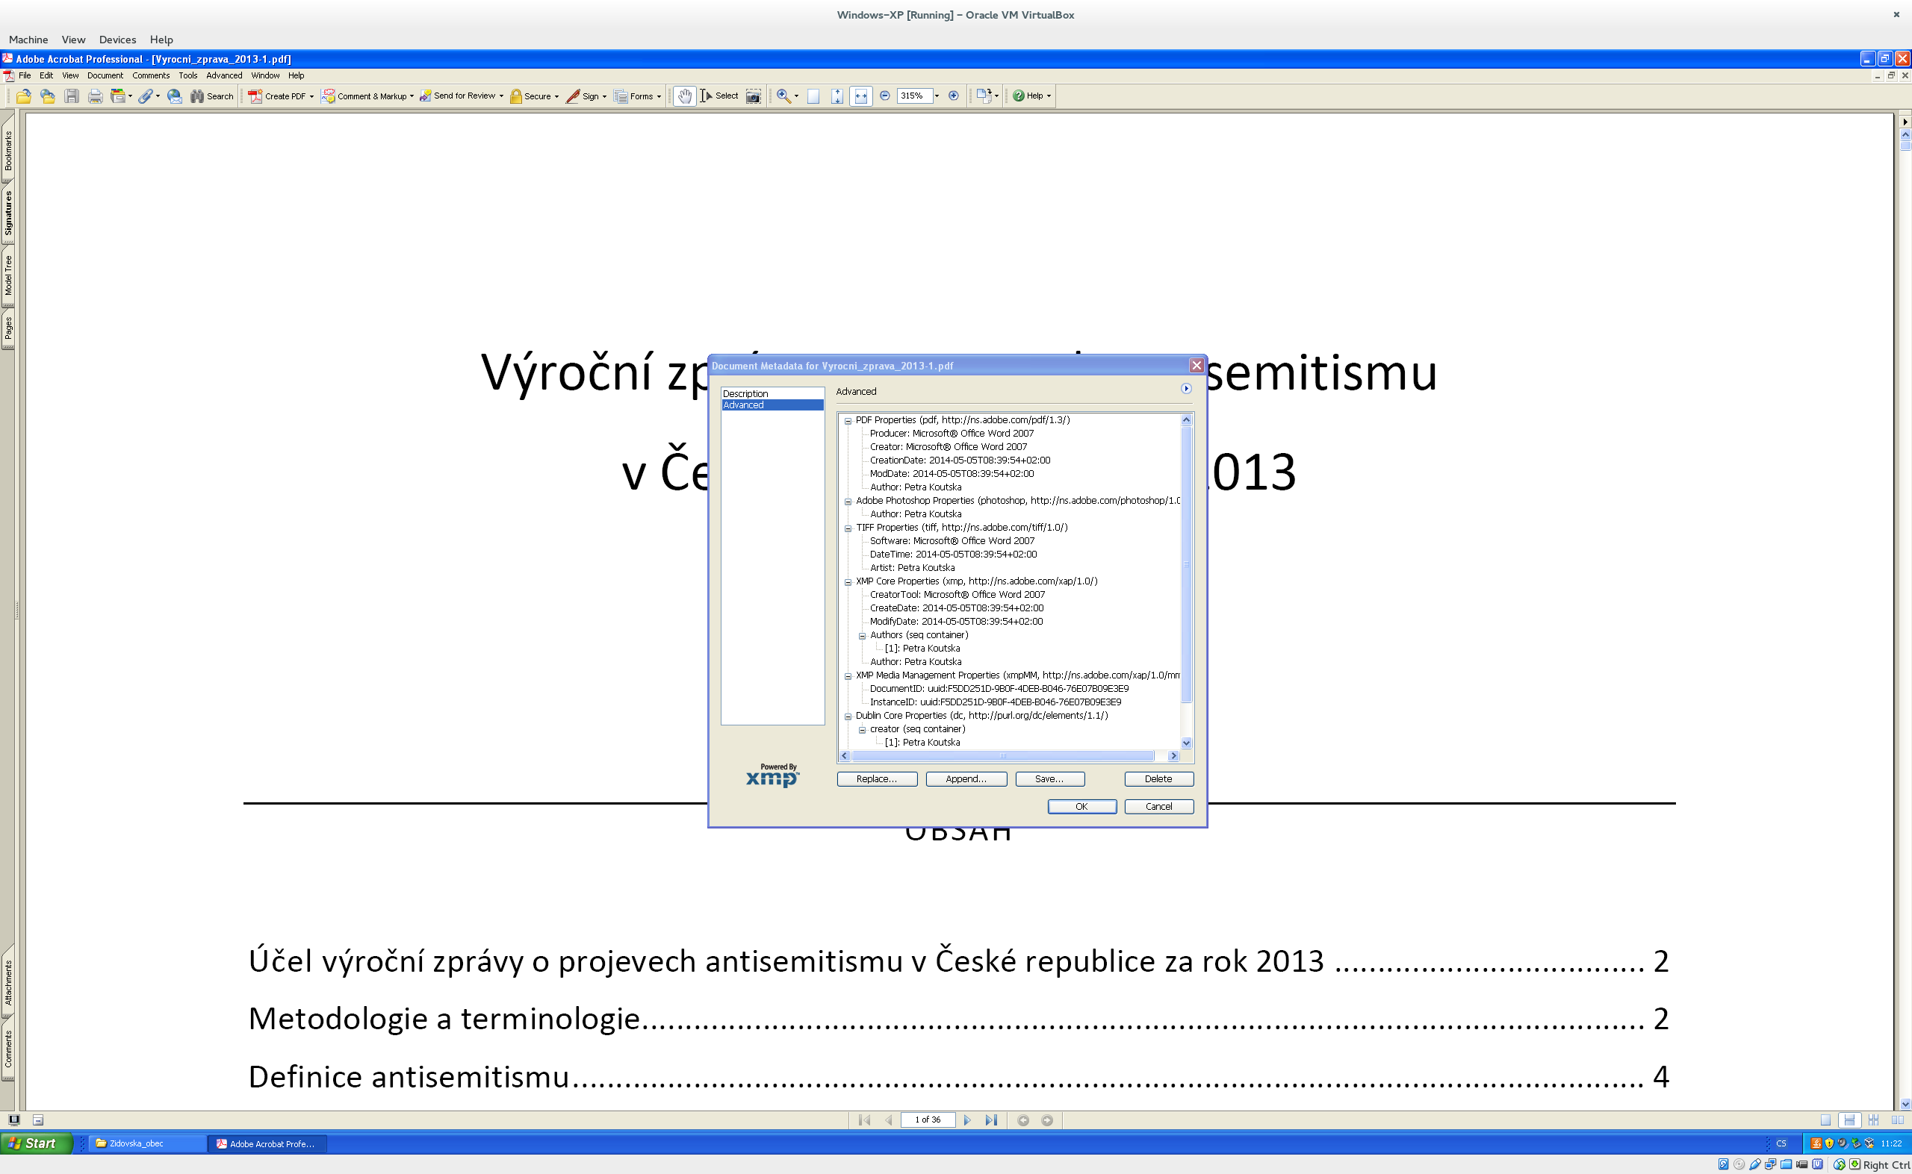Screen dimensions: 1912x1174
Task: Click the page number input field
Action: point(928,1120)
